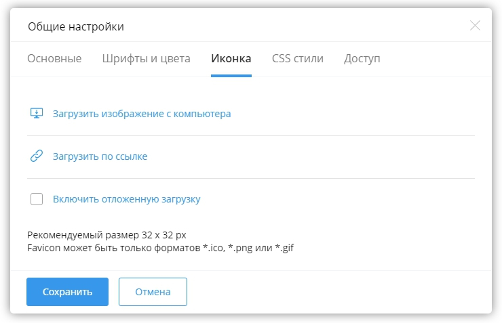Click the divider line below Загрузить по ссылке
The height and width of the screenshot is (323, 502).
pyautogui.click(x=251, y=178)
